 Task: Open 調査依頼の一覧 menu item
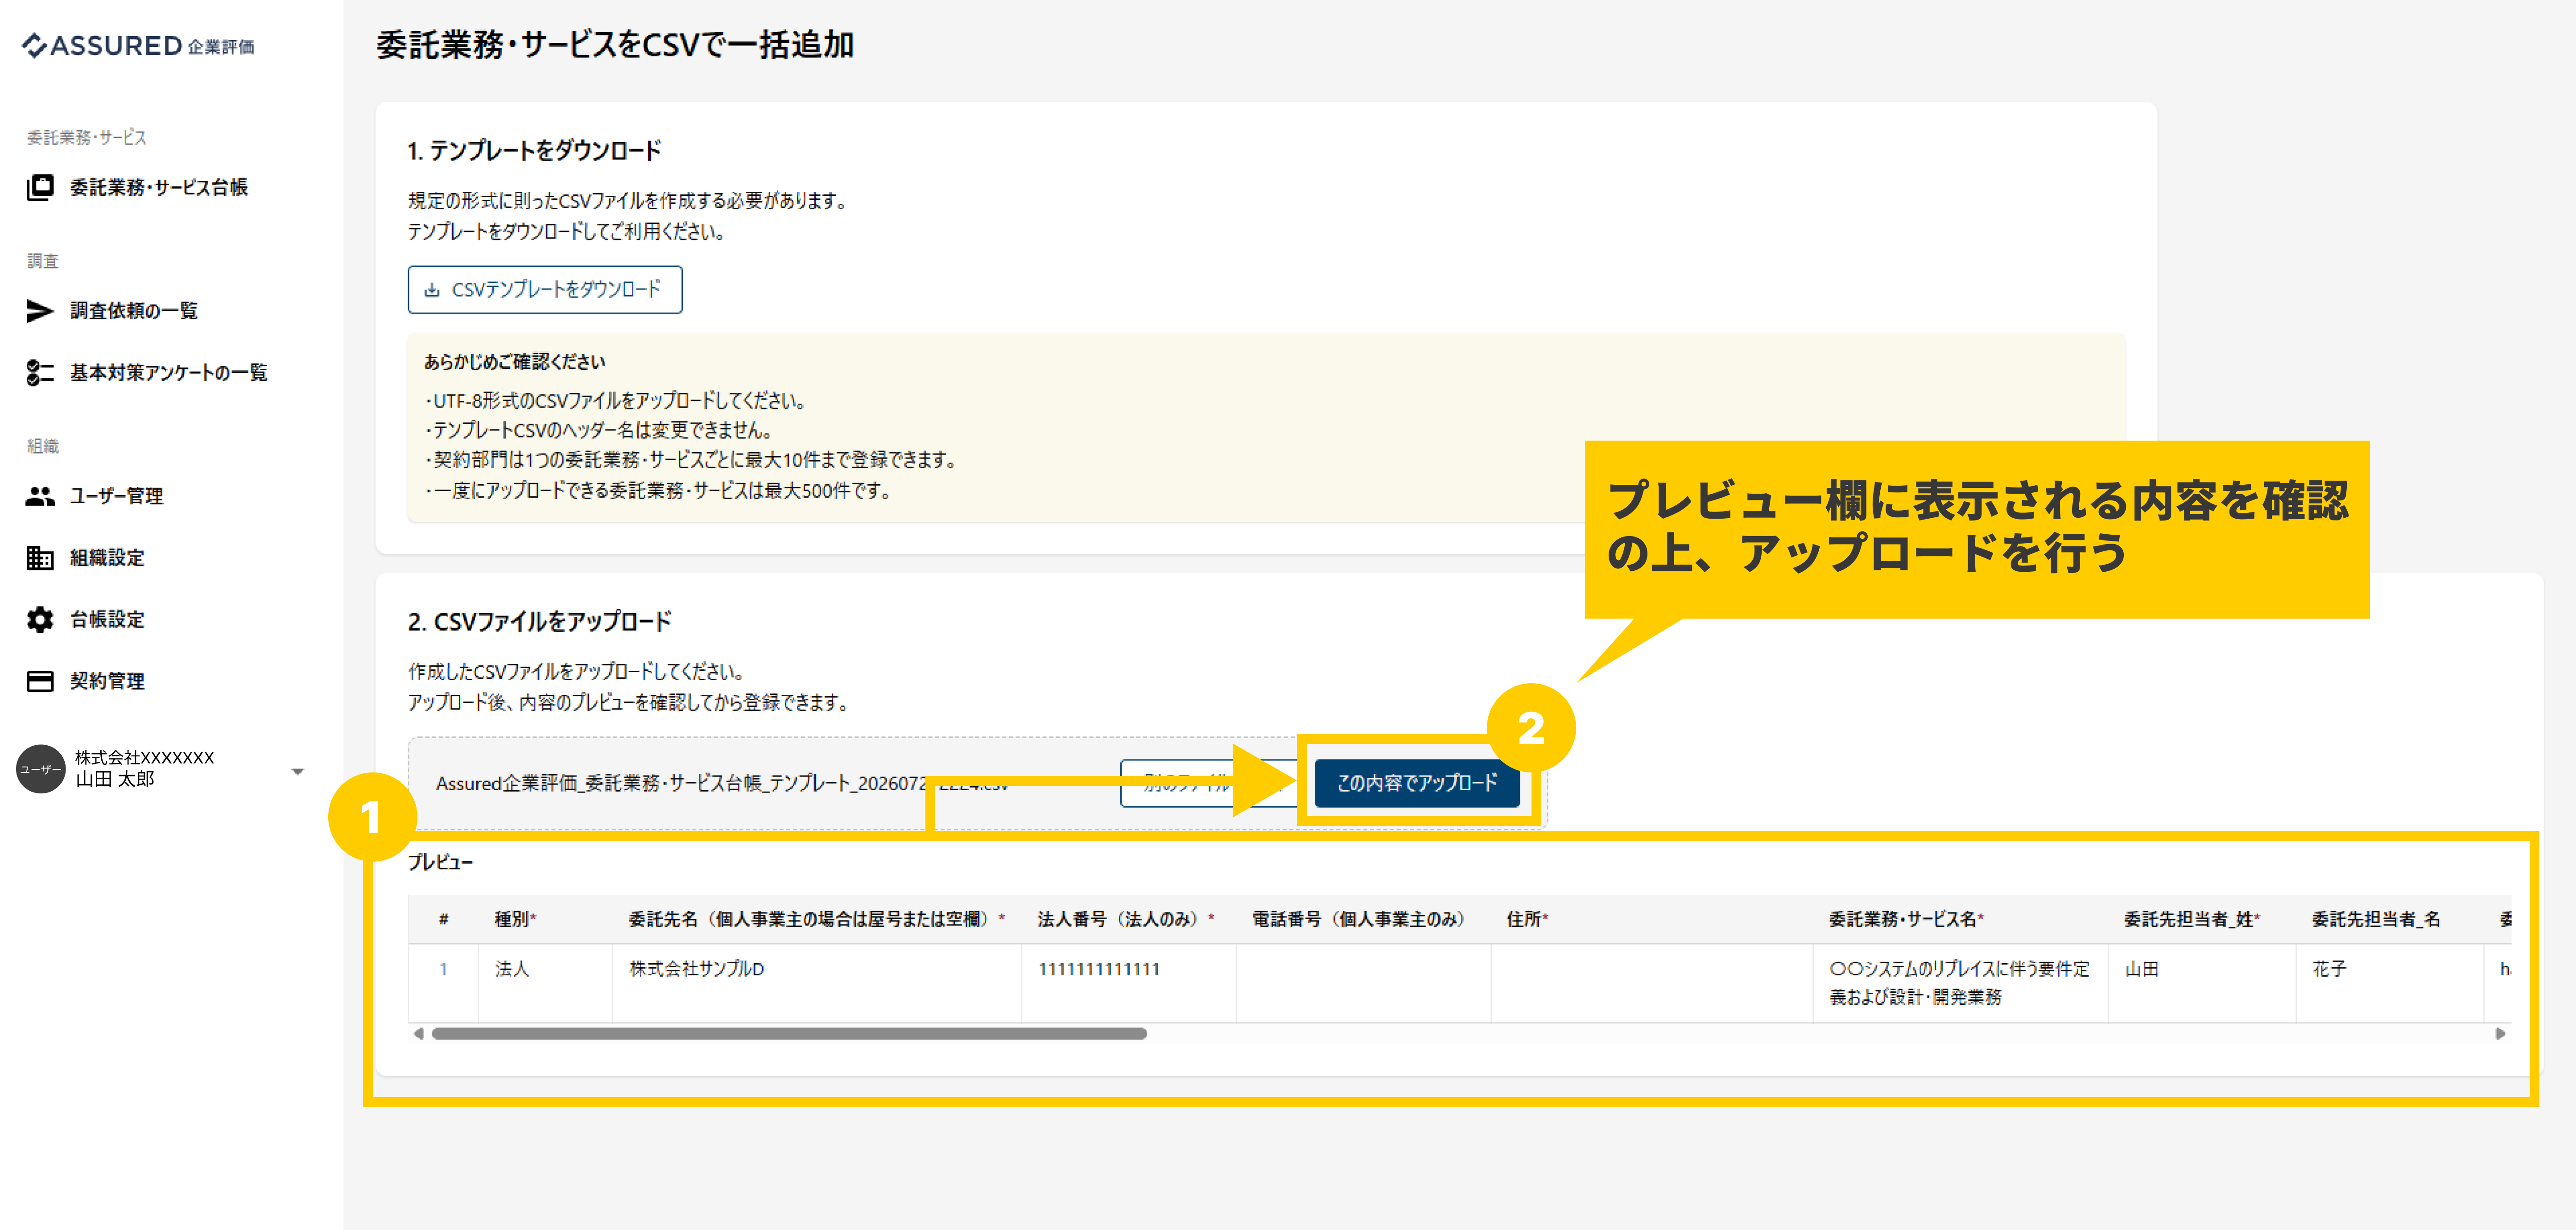point(134,311)
